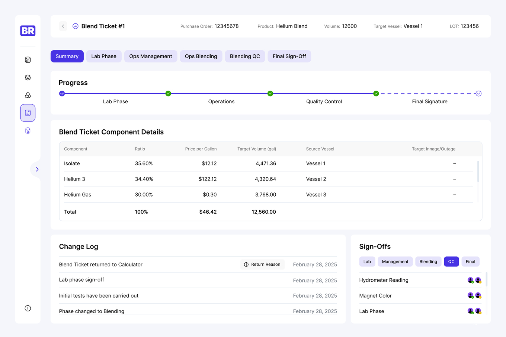Toggle the QC filter in Sign-Offs panel
This screenshot has width=506, height=337.
pos(451,262)
